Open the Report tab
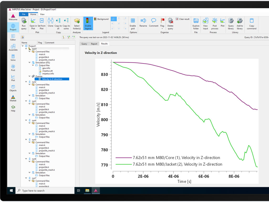Image resolution: width=269 pixels, height=202 pixels. click(94, 44)
